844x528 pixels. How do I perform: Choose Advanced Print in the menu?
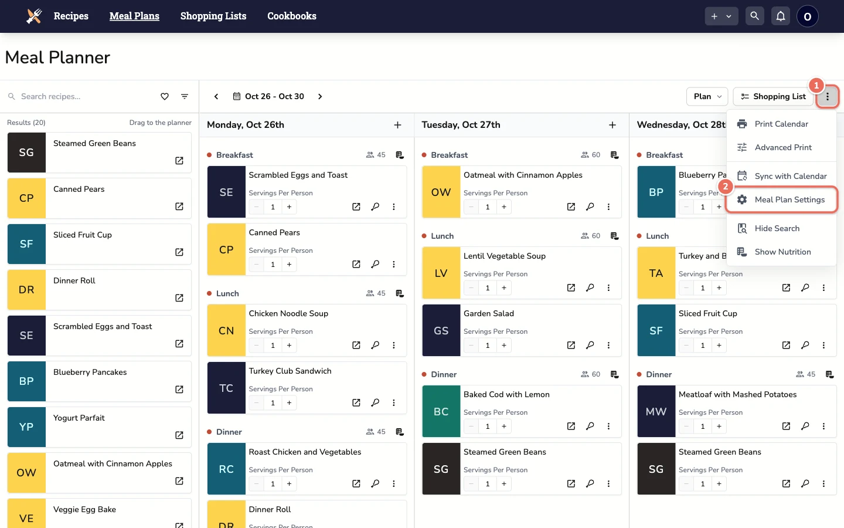[x=781, y=147]
